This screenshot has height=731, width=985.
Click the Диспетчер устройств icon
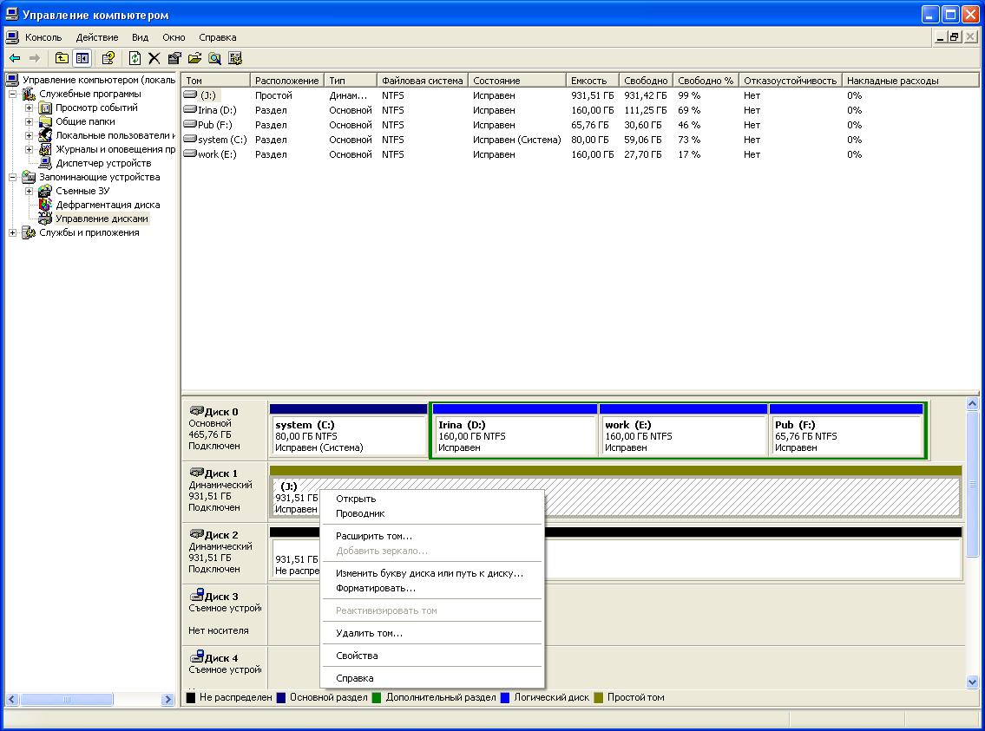45,163
